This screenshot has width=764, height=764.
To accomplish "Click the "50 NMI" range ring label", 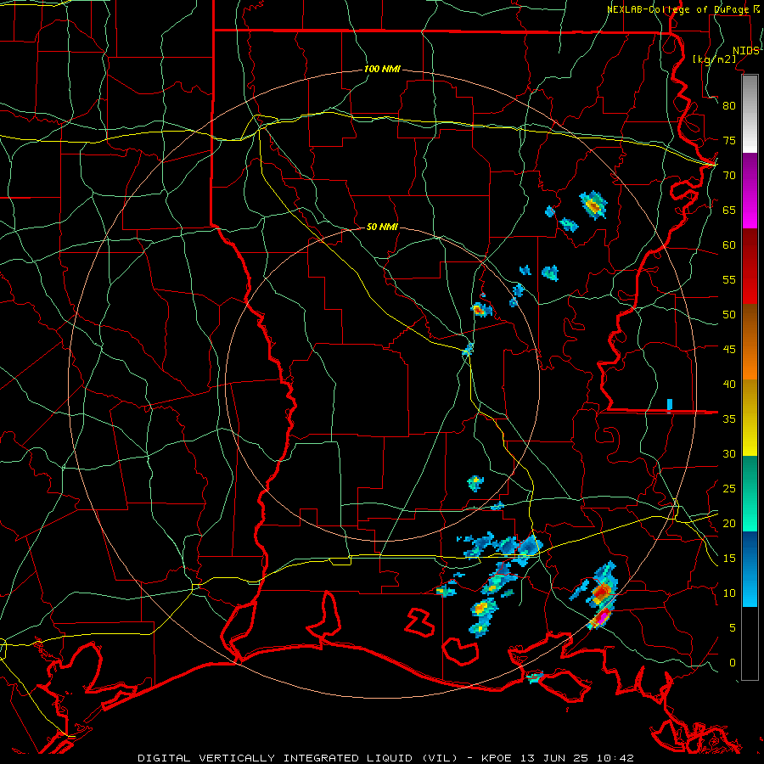I will point(383,227).
